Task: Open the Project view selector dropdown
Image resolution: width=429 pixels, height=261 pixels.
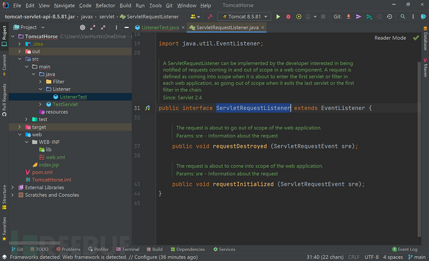Action: [x=29, y=27]
